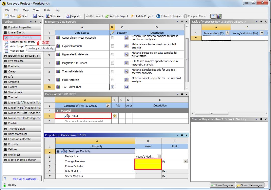The width and height of the screenshot is (271, 190).
Task: Click the Refresh Project icon
Action: (107, 16)
